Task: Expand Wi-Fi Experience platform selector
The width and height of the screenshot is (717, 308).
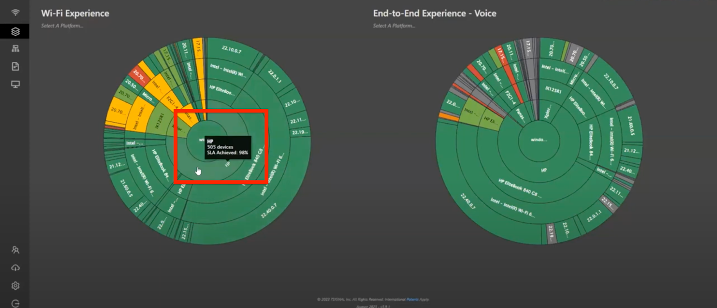Action: point(62,26)
